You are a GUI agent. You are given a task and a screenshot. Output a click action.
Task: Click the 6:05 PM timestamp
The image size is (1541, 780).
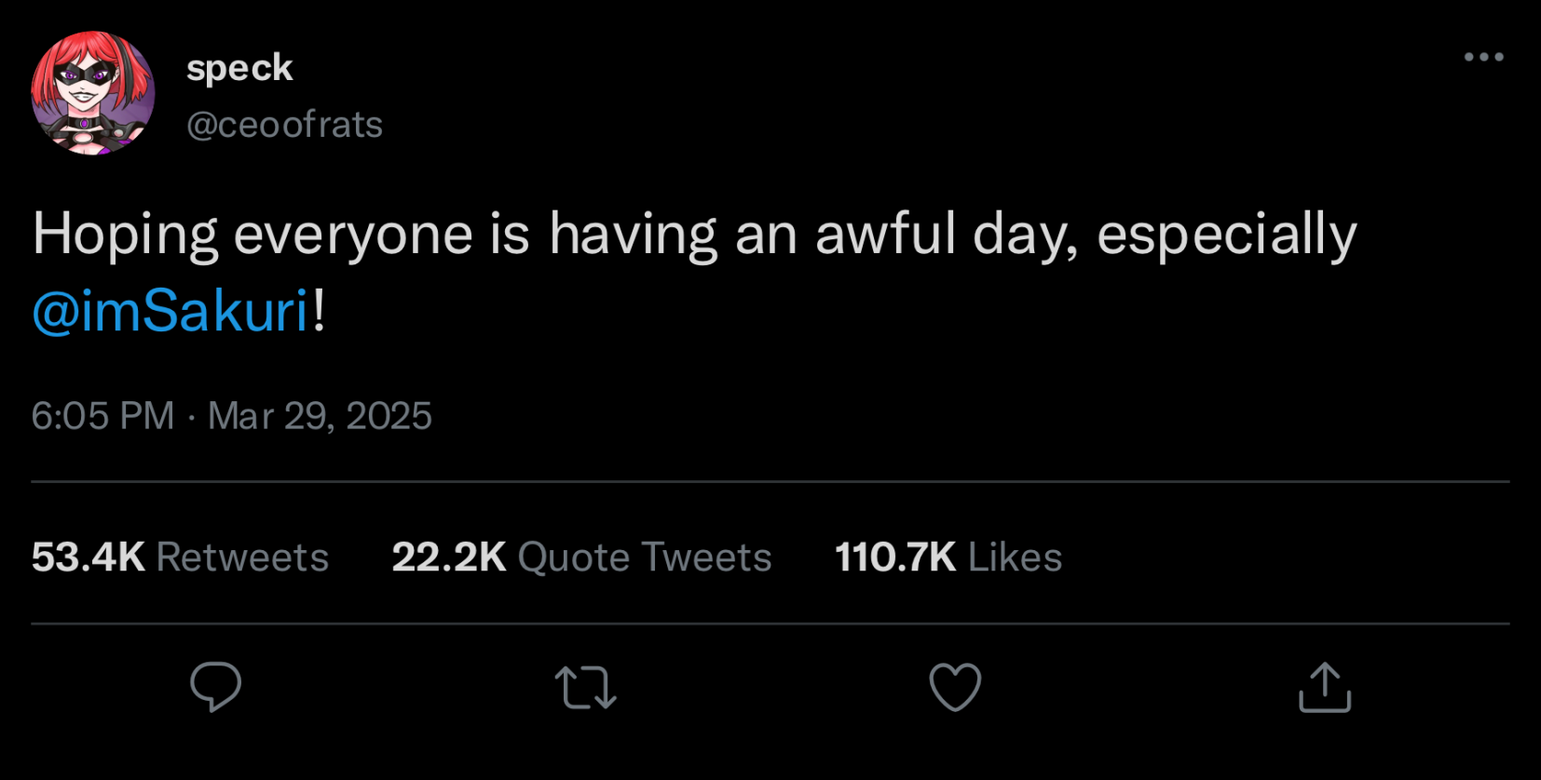click(x=102, y=415)
